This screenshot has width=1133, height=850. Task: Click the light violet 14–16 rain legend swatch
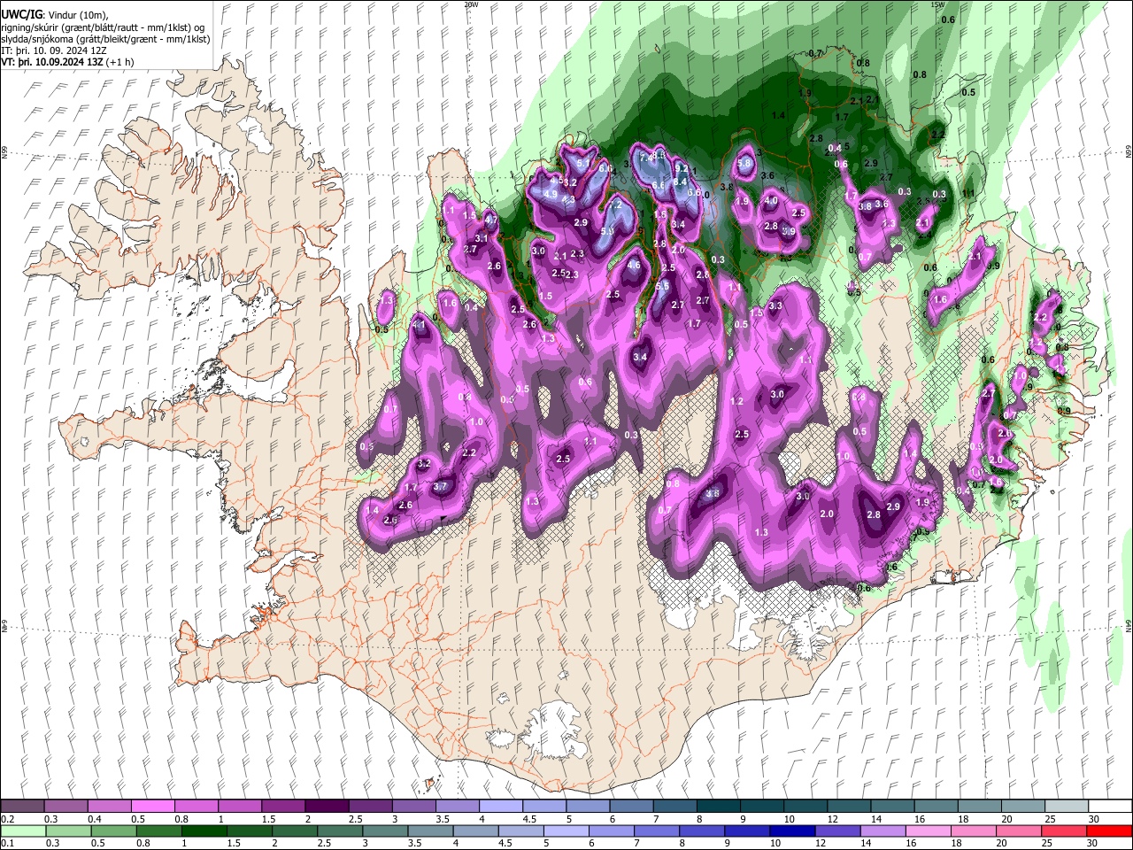click(x=883, y=831)
